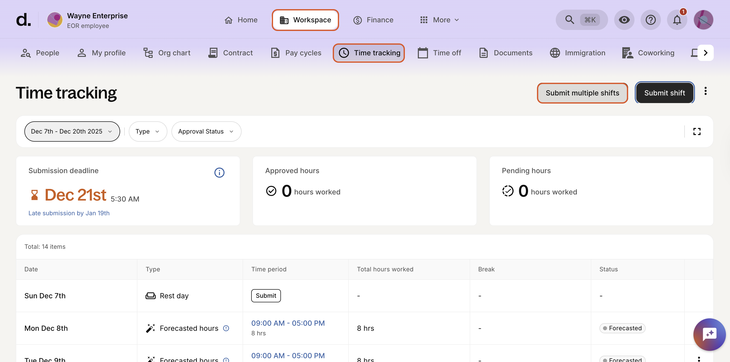Expand the Dec 7th - Dec 20th date dropdown
Image resolution: width=730 pixels, height=362 pixels.
pos(72,131)
